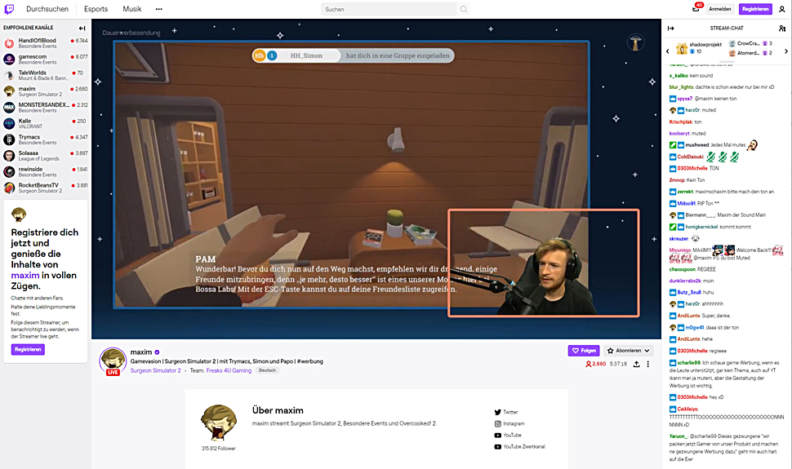792x469 pixels.
Task: Click the share stream icon
Action: (x=636, y=364)
